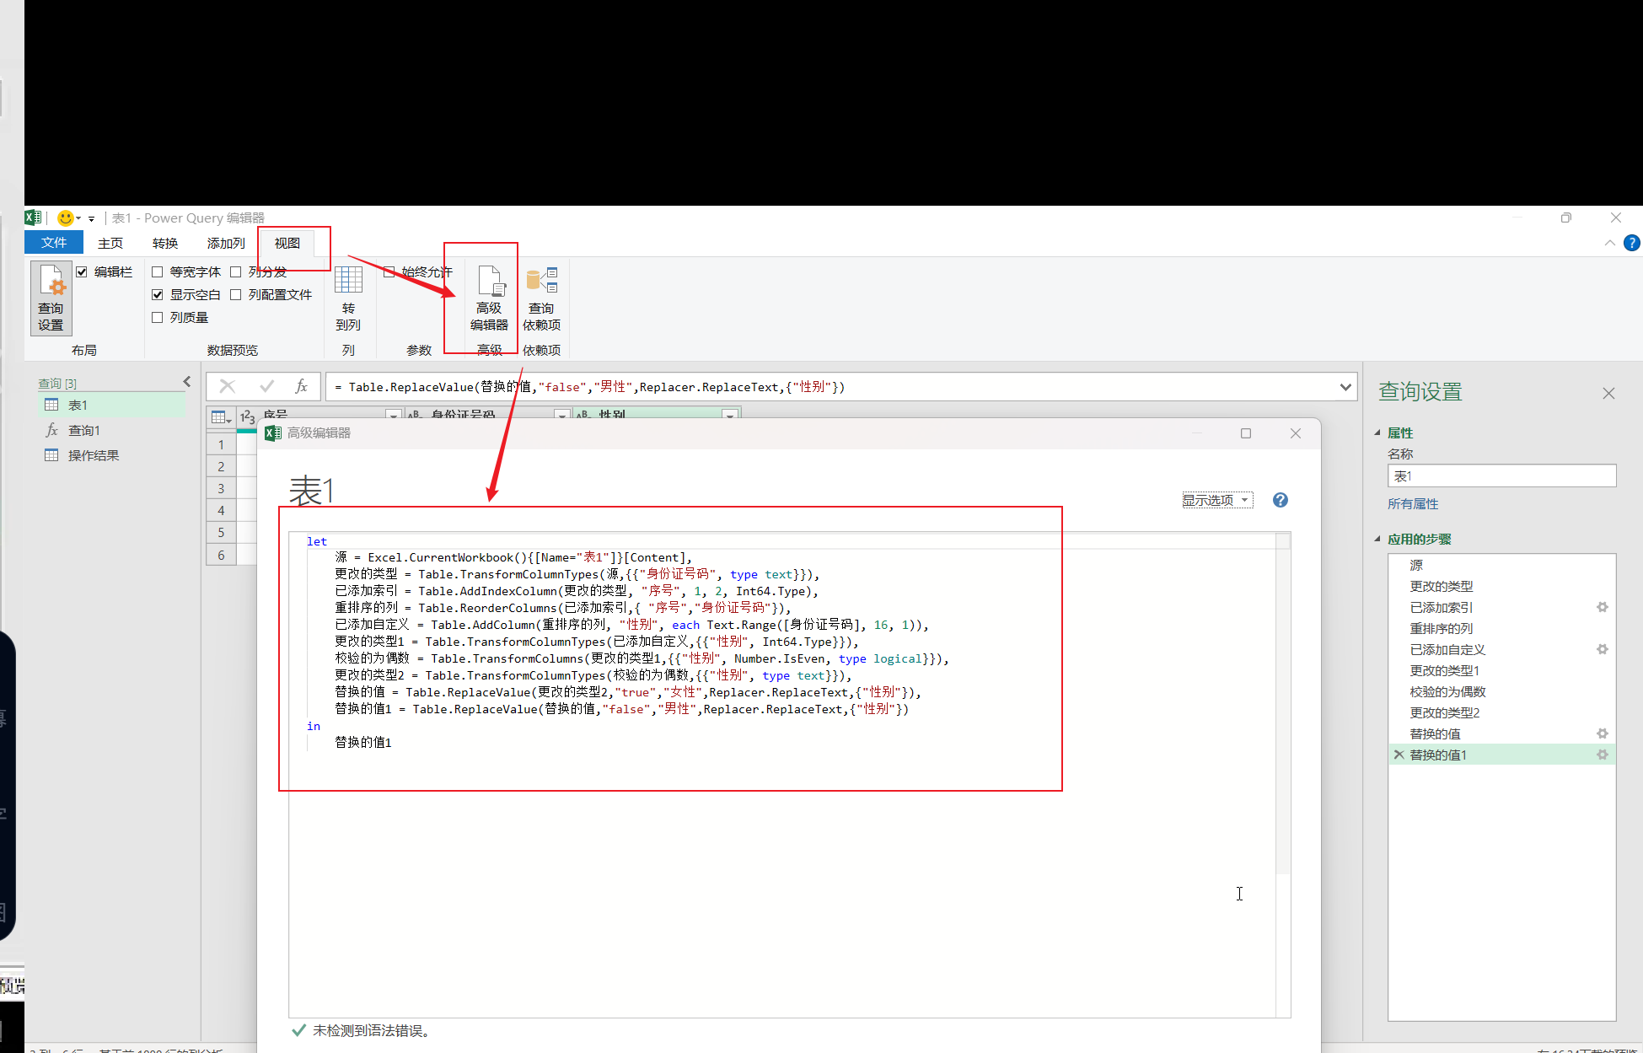Enable the 列配置文件 column profile checkbox
1643x1053 pixels.
[236, 294]
